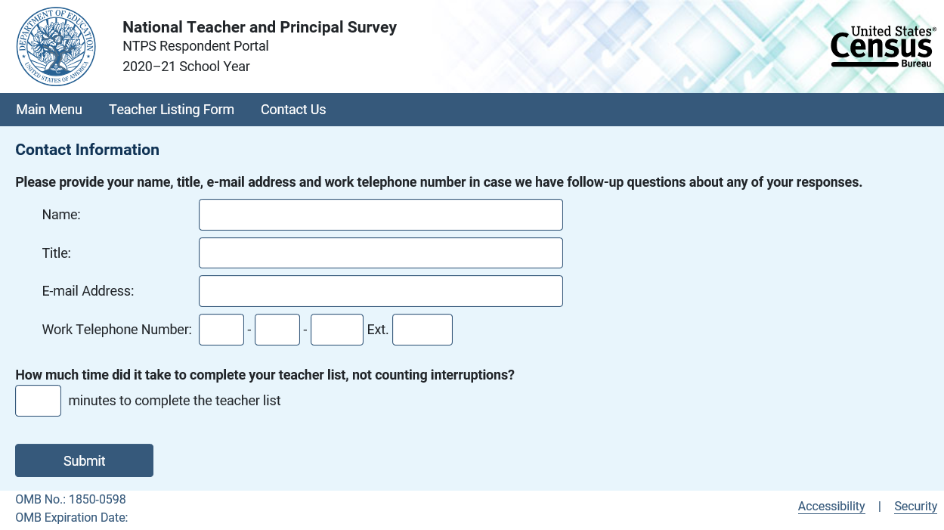Open the Contact Us menu item
The image size is (944, 530).
pyautogui.click(x=293, y=110)
